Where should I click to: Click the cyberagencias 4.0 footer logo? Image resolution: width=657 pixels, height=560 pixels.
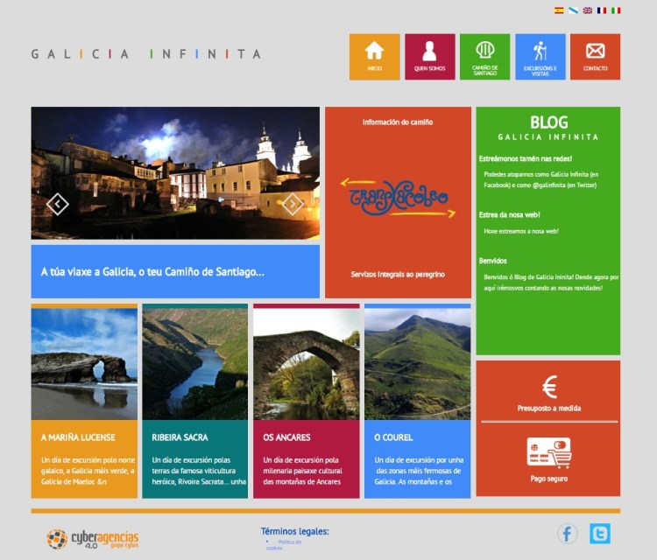(93, 537)
